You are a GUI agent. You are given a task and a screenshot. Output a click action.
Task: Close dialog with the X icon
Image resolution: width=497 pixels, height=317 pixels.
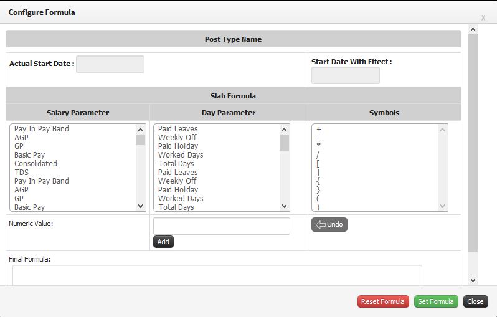pos(483,18)
